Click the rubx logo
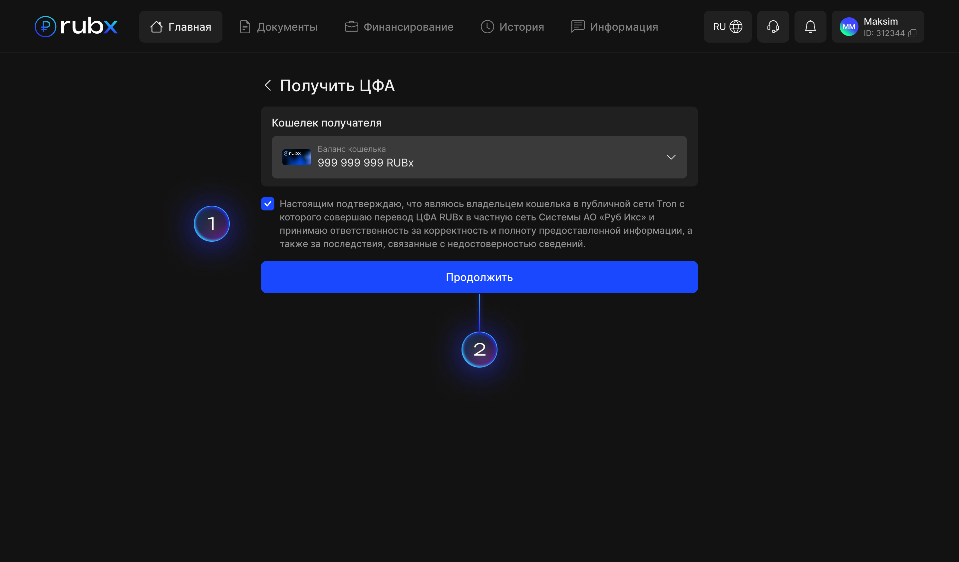Screen dimensions: 959x562 pos(76,27)
